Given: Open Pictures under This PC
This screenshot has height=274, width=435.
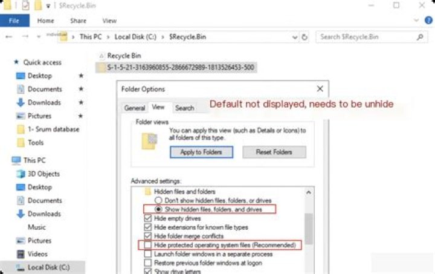Looking at the screenshot, I should click(x=39, y=240).
